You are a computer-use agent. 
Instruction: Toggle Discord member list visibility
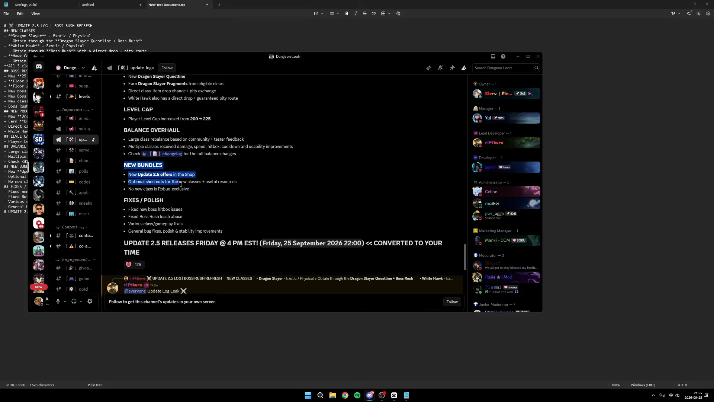pyautogui.click(x=464, y=68)
